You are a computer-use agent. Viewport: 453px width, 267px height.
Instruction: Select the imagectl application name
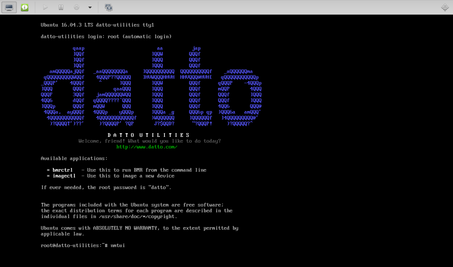[x=64, y=176]
